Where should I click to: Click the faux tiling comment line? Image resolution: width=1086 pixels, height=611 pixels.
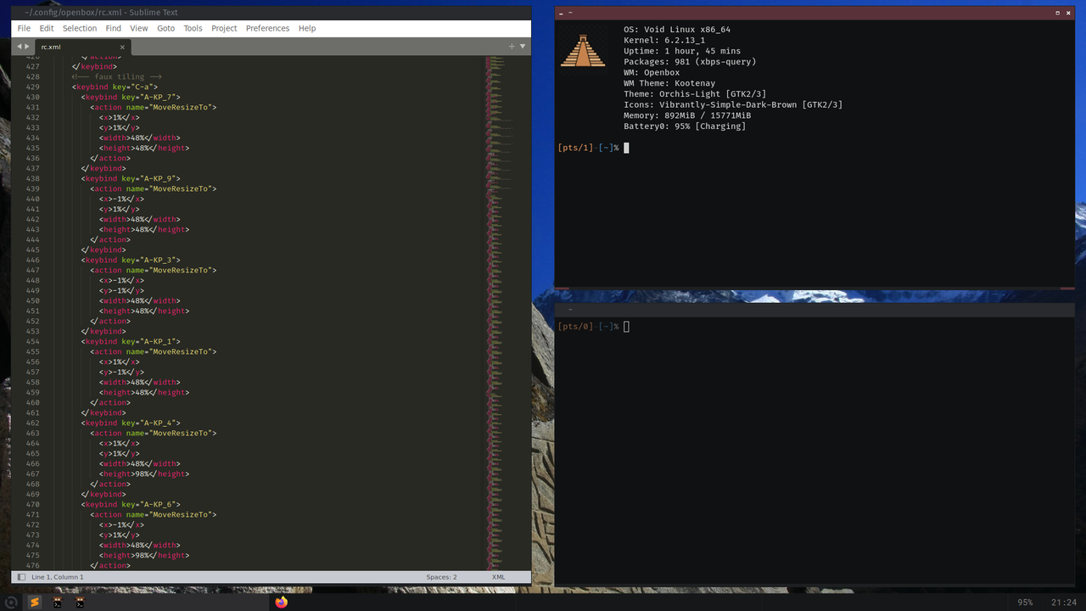pyautogui.click(x=116, y=76)
